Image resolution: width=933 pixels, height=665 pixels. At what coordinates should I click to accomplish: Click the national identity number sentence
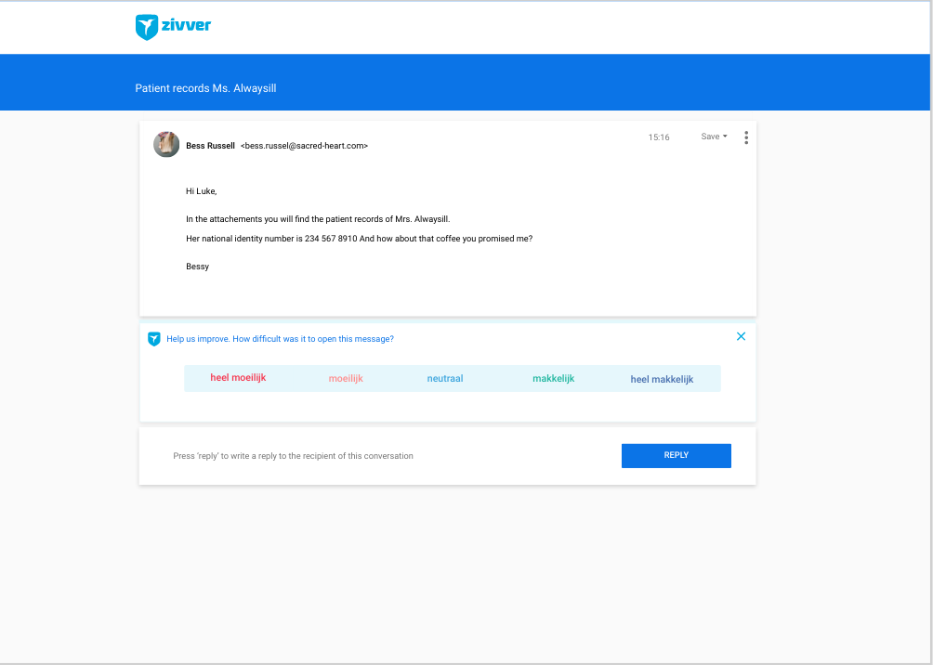(359, 239)
